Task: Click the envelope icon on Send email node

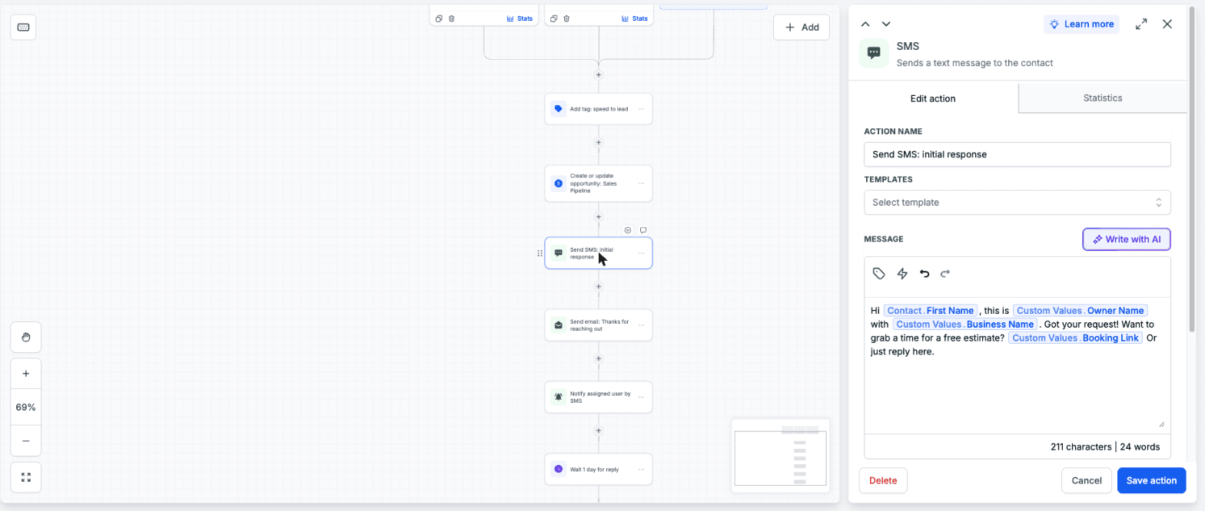Action: [559, 325]
